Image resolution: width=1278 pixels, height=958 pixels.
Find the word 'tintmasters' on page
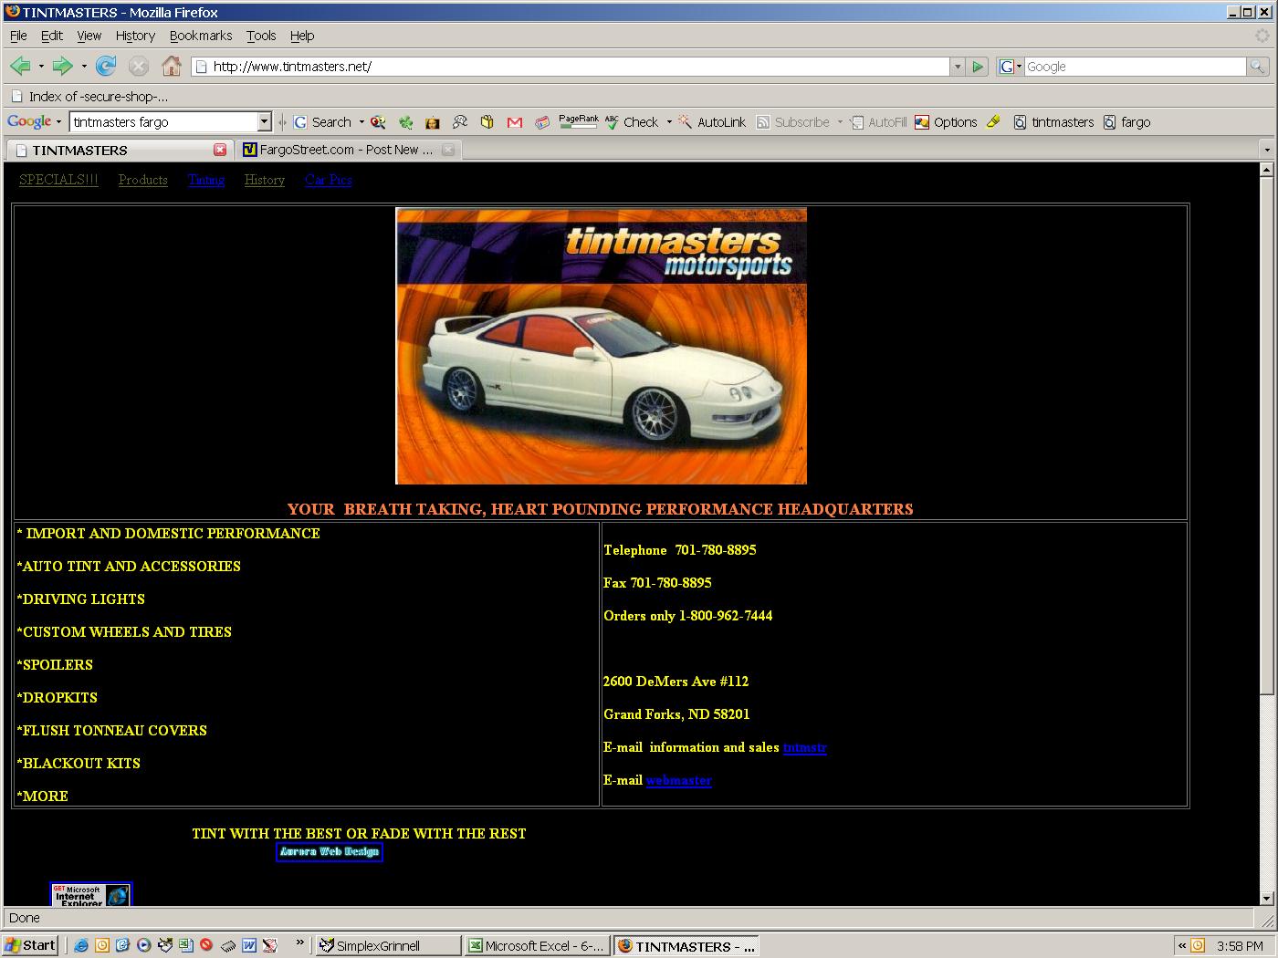coord(1053,122)
